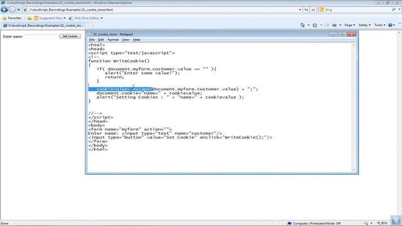The height and width of the screenshot is (226, 402).
Task: Click inside the Bing search box
Action: [x=357, y=10]
